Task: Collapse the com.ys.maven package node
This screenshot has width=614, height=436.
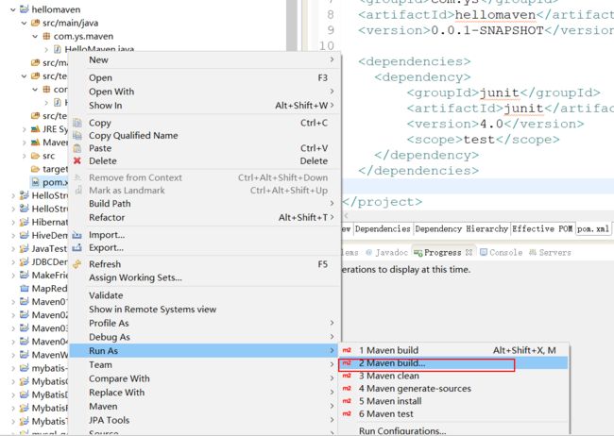Action: (35, 37)
